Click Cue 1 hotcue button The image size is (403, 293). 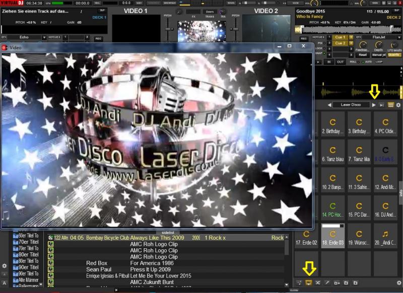pos(340,37)
